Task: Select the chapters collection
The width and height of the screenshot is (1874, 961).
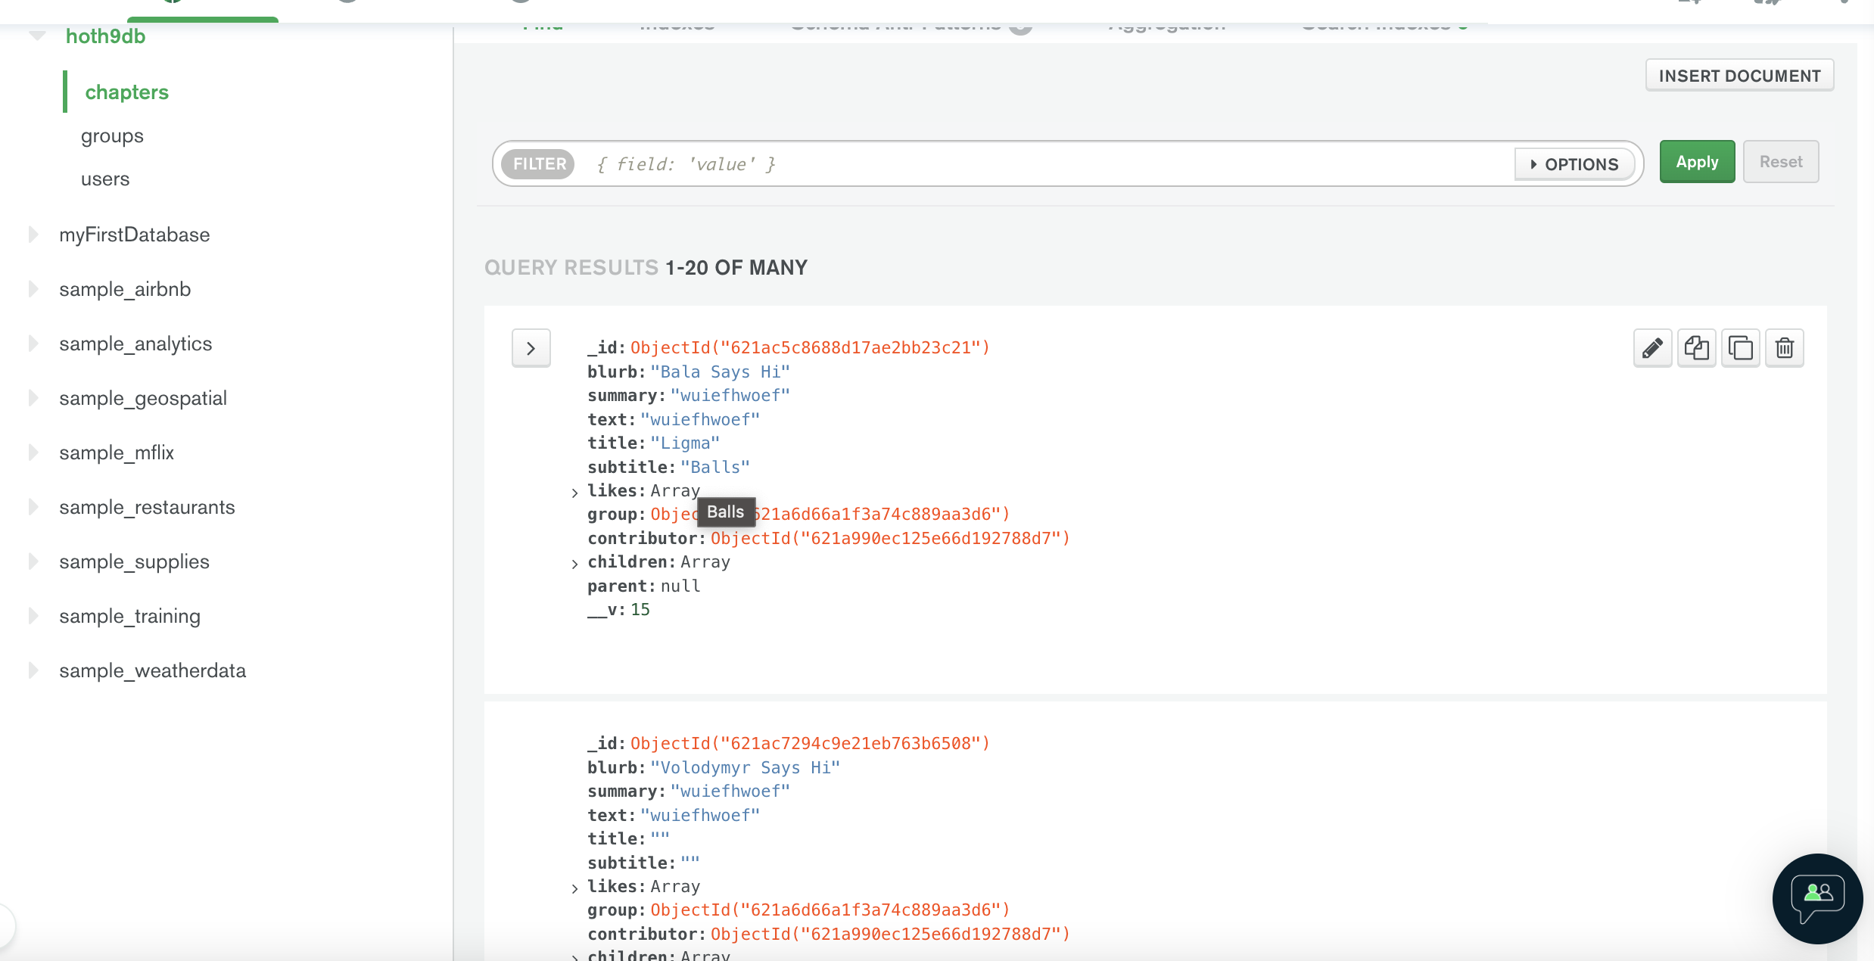Action: [126, 92]
